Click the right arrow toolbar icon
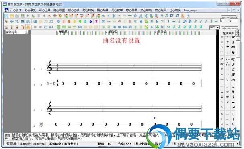This screenshot has height=149, width=244. point(41,27)
